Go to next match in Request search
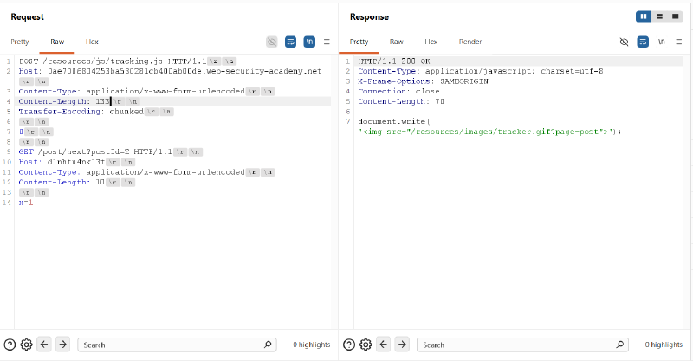Screen dimensions: 693x361 click(x=62, y=345)
